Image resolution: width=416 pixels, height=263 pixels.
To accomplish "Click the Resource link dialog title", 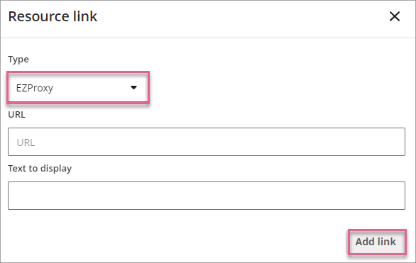I will click(53, 16).
